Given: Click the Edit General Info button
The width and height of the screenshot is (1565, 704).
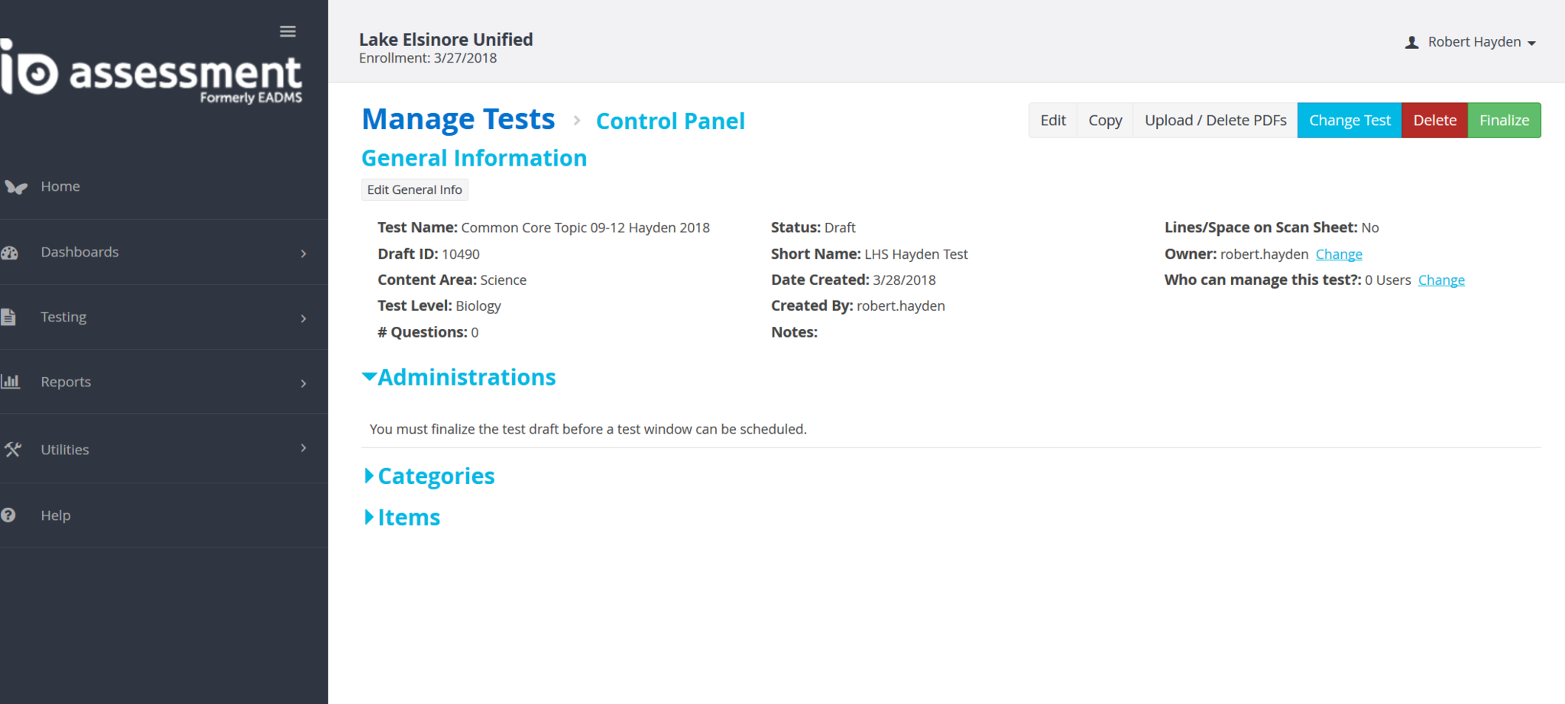Looking at the screenshot, I should (414, 190).
